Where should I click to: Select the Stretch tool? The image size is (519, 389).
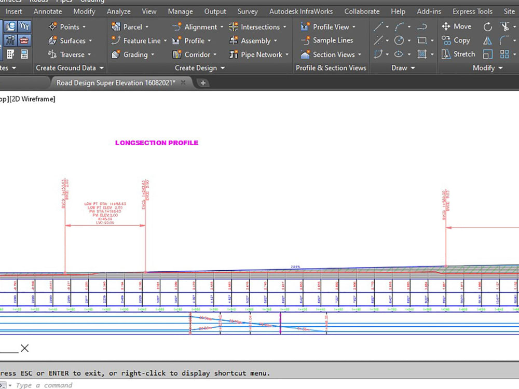point(458,54)
